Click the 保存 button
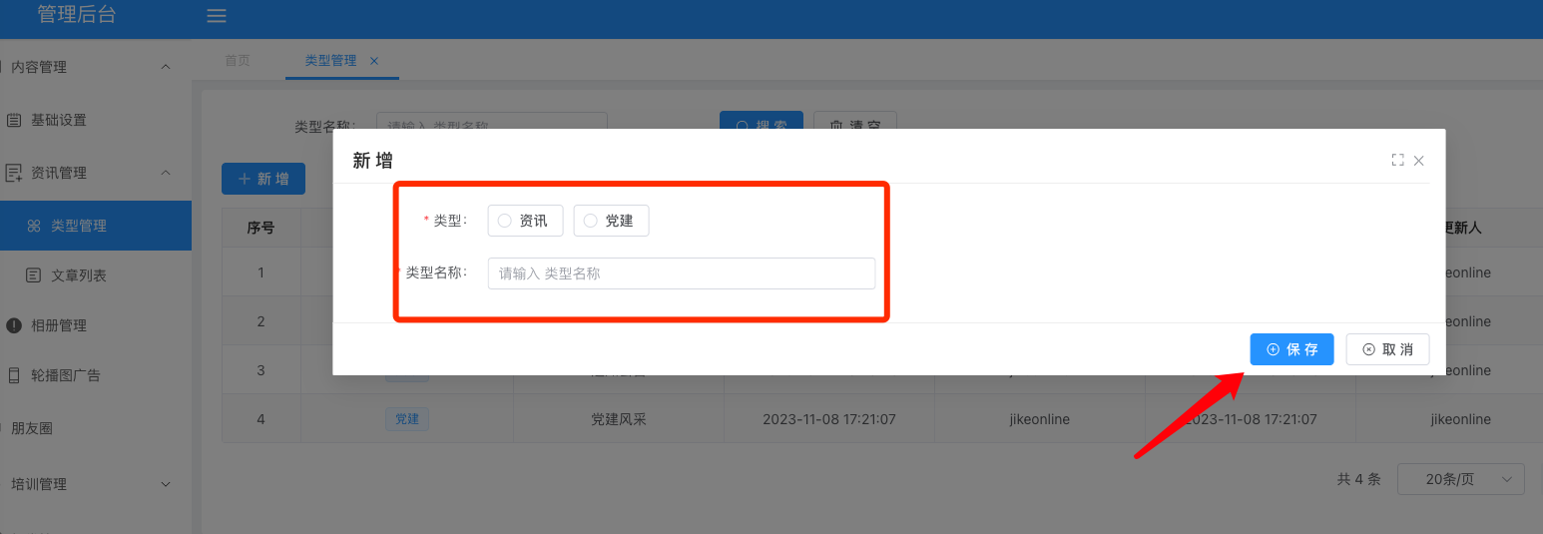 pyautogui.click(x=1291, y=349)
